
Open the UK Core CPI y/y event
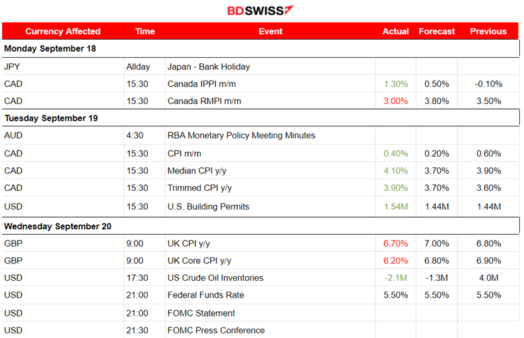(x=199, y=261)
